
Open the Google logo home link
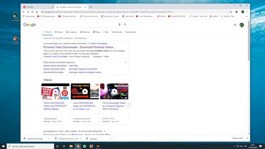[29, 25]
